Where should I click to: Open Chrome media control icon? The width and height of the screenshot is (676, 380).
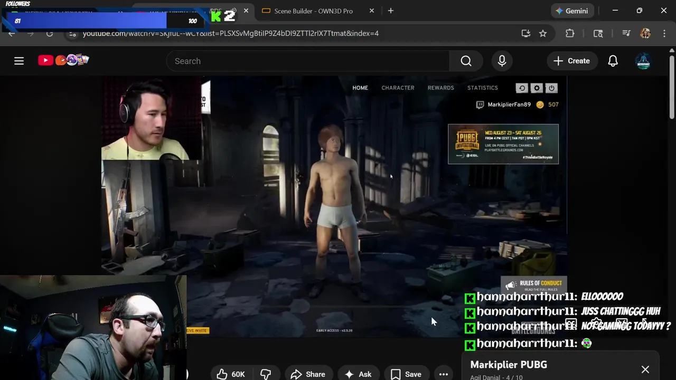coord(626,33)
